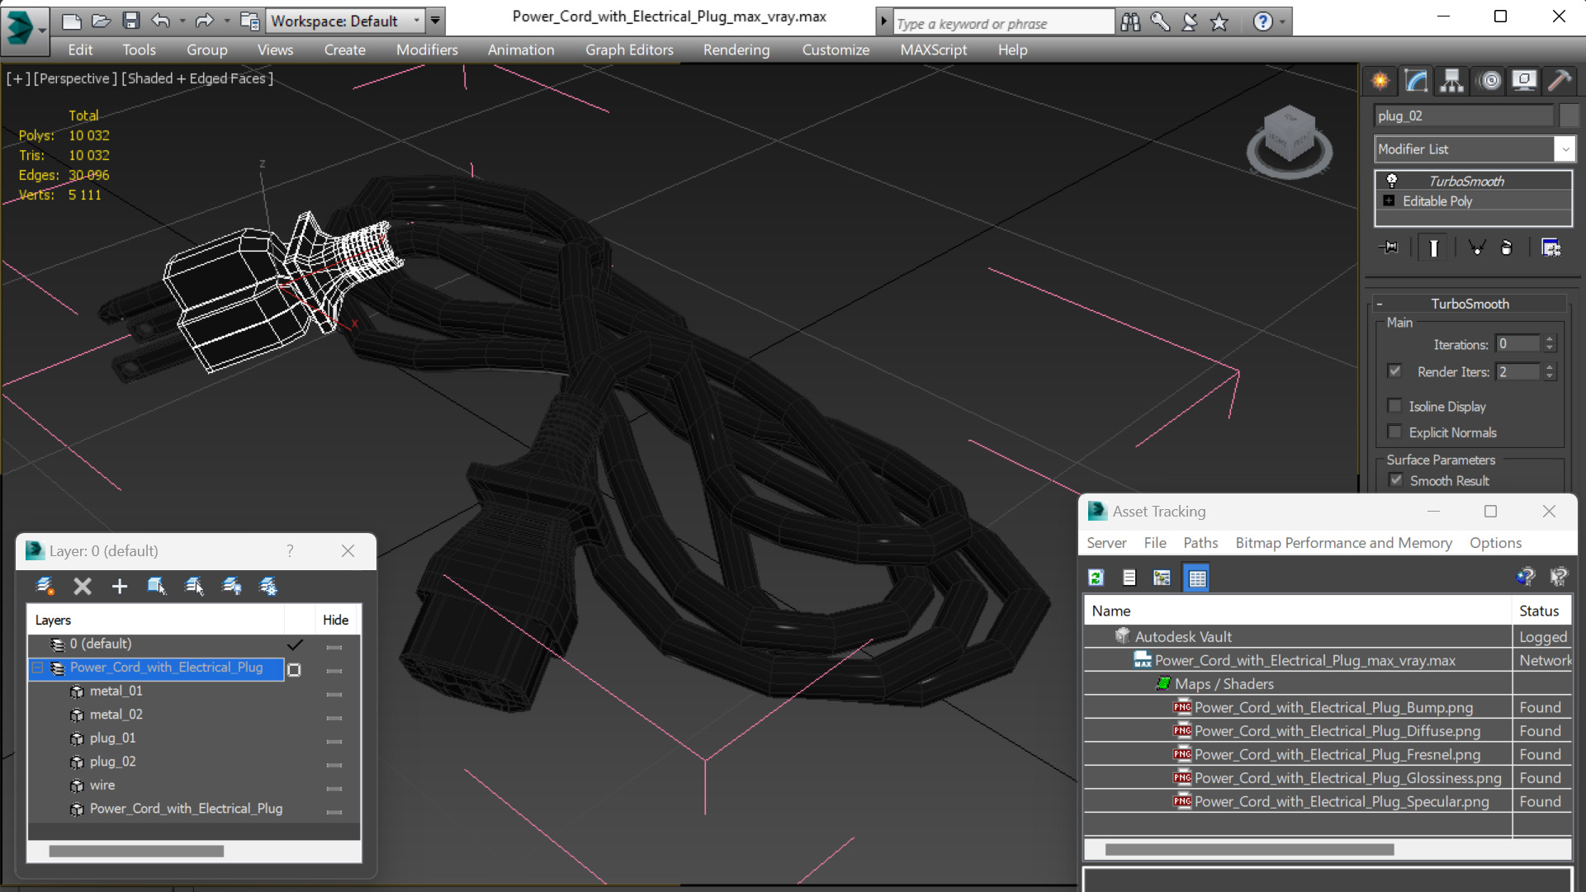Open the Bitmap Performance and Memory menu
Screen dimensions: 1586x892
coord(1342,543)
